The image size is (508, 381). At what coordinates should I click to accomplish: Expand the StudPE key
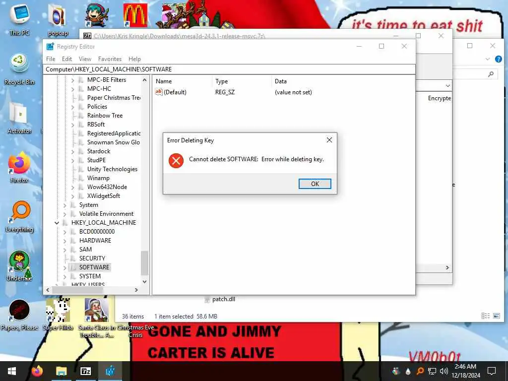click(x=72, y=160)
